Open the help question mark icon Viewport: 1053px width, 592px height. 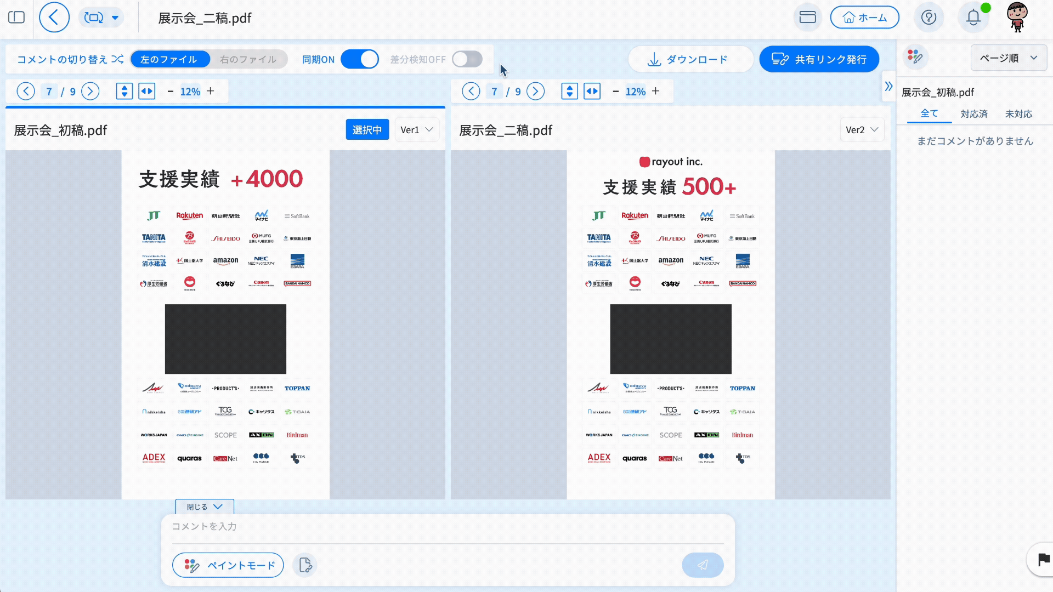tap(929, 18)
